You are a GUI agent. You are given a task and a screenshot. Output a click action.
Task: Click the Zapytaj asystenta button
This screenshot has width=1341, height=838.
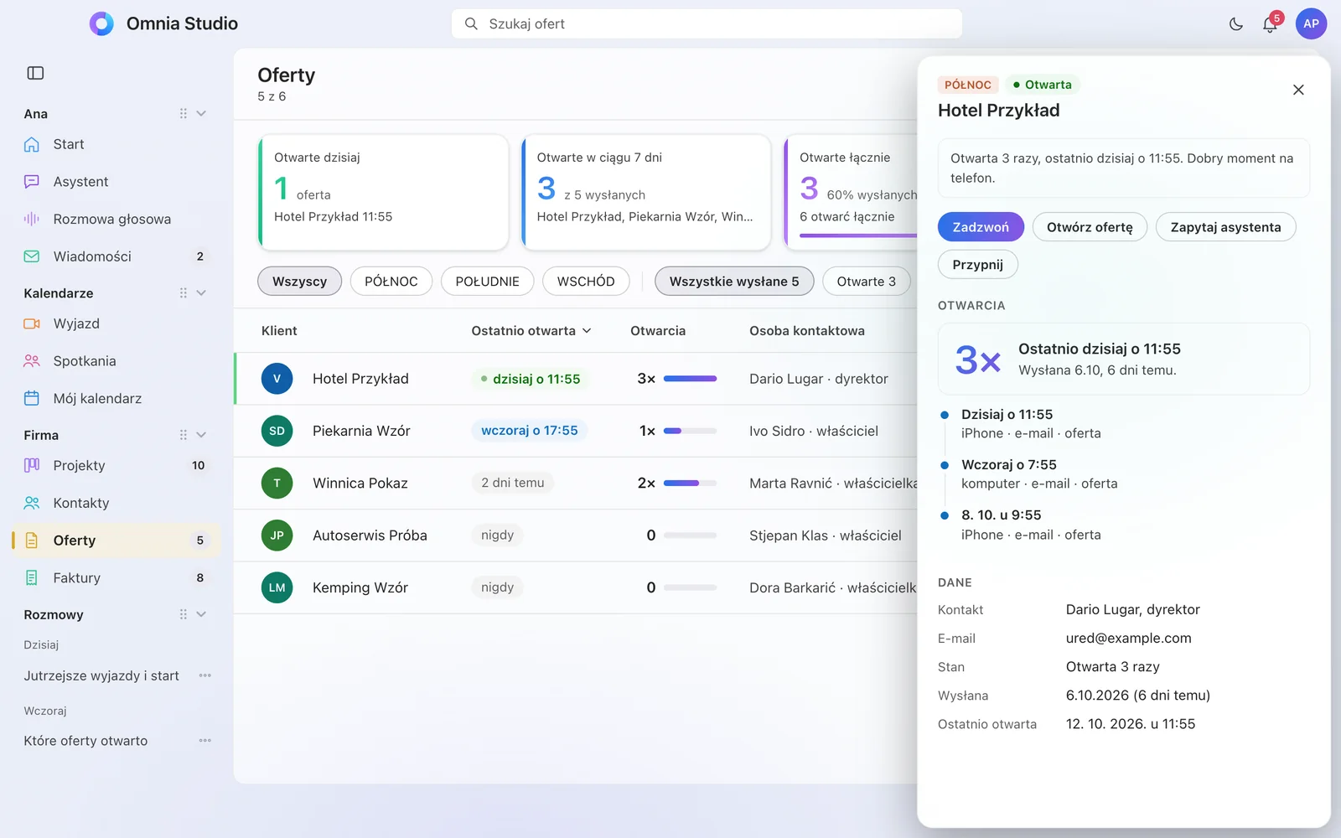pos(1225,227)
